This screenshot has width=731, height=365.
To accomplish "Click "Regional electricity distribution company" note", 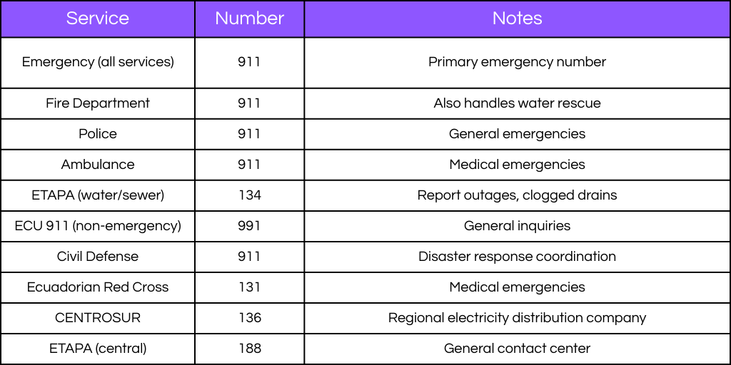I will [517, 318].
